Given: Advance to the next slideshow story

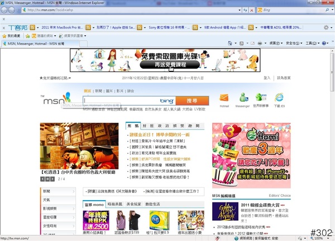Looking at the screenshot, I should click(x=52, y=179).
